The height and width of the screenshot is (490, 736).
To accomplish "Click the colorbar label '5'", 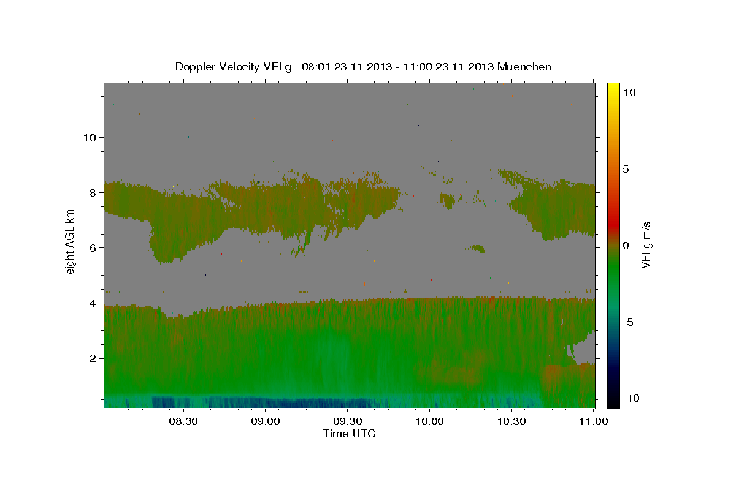I will tap(626, 169).
